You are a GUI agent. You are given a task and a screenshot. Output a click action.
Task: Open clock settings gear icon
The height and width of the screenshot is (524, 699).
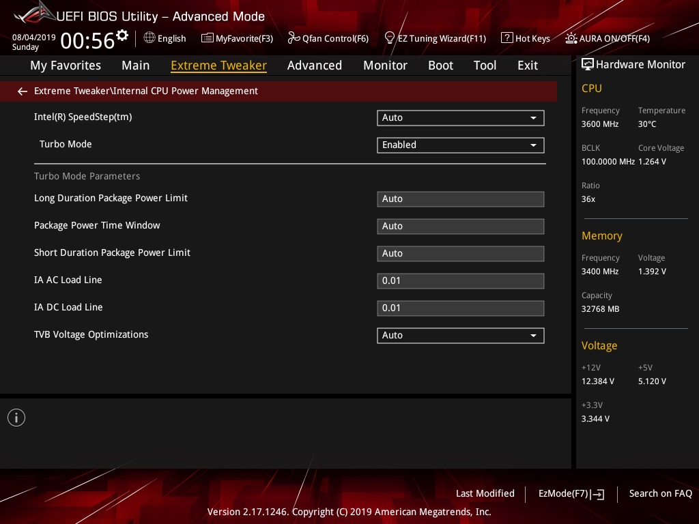tap(122, 35)
